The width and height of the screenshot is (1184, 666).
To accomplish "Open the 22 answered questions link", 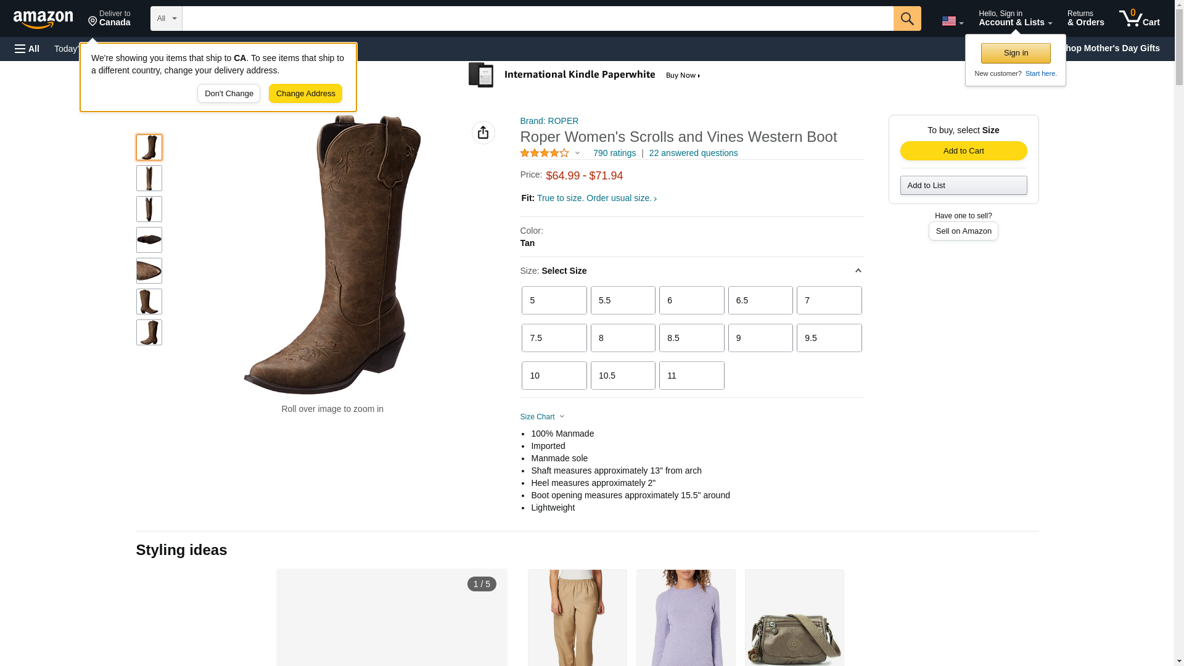I will point(693,153).
